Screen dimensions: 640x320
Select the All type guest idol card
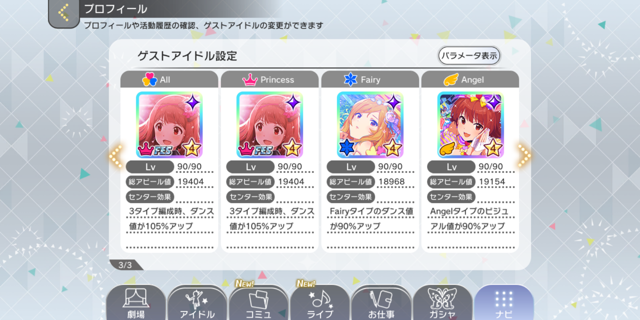coord(169,125)
